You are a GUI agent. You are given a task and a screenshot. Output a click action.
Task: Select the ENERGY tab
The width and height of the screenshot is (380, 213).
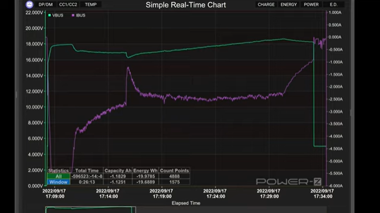coord(288,5)
